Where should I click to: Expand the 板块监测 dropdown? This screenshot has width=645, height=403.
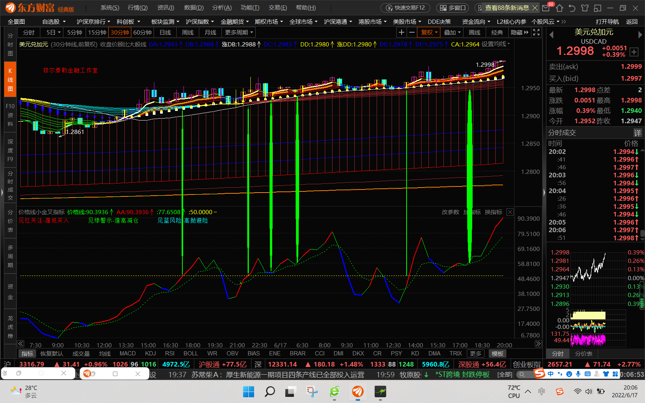[x=165, y=22]
